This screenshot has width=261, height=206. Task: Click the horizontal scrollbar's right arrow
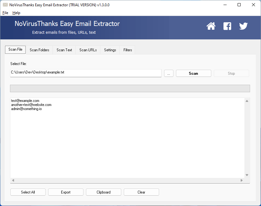coord(242,180)
